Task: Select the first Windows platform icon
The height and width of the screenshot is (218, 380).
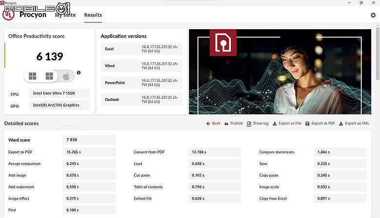Action: tap(33, 76)
